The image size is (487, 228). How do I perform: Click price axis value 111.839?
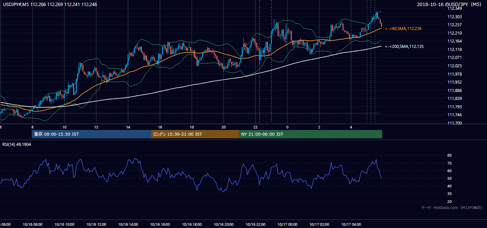(x=455, y=98)
